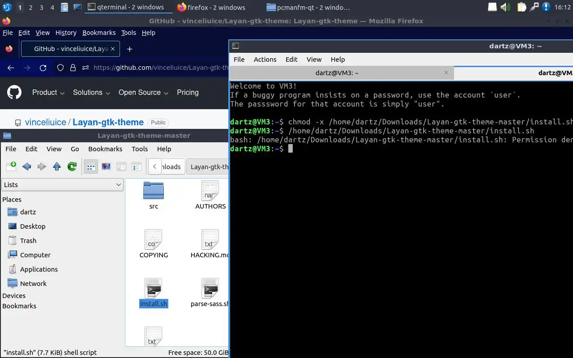The image size is (573, 358).
Task: Open the volume speaker tray icon
Action: [x=505, y=7]
